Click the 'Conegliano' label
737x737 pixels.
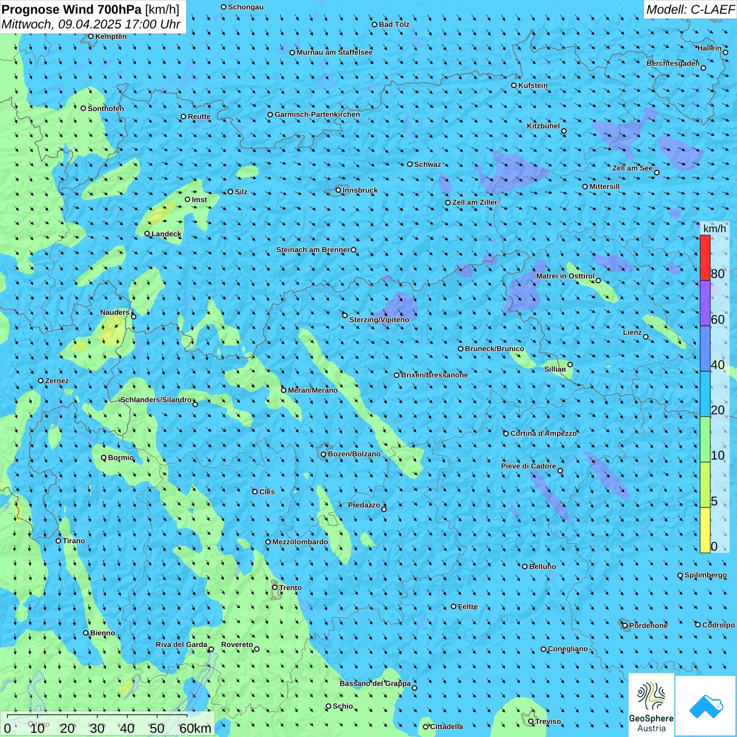pos(567,649)
